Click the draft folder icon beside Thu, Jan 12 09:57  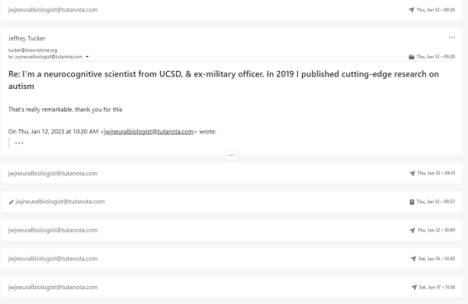click(x=412, y=202)
